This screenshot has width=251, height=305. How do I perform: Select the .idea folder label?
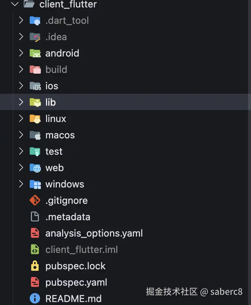56,37
